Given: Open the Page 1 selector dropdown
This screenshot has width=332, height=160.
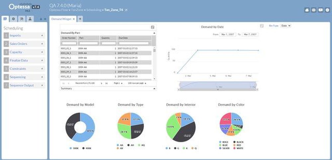Looking at the screenshot, I should (118, 83).
